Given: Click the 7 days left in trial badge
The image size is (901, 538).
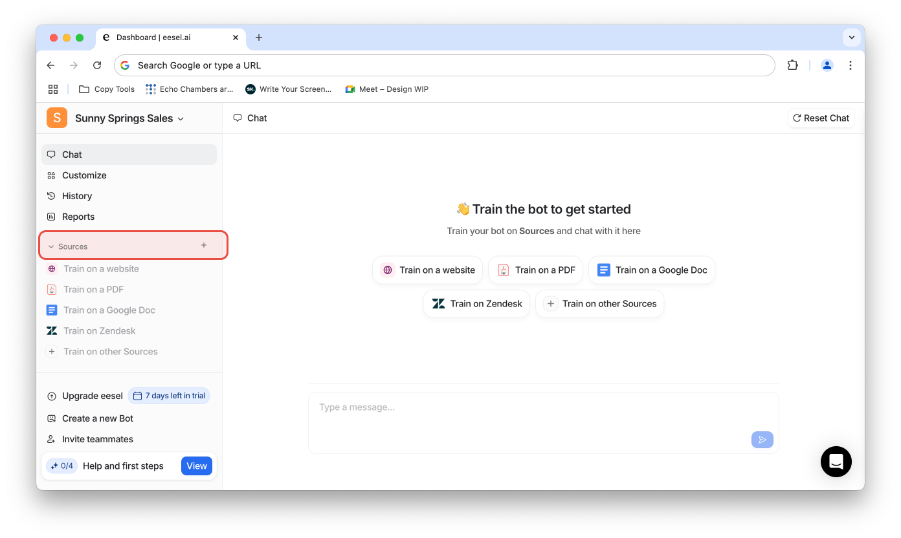Looking at the screenshot, I should (169, 396).
